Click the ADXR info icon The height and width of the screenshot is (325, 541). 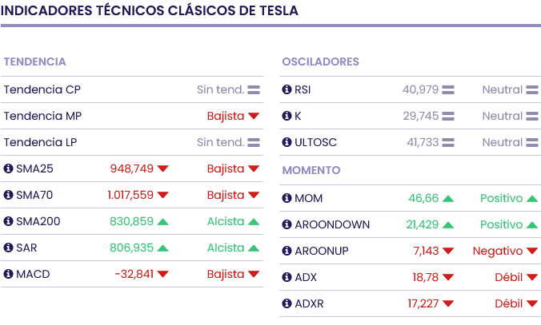[287, 303]
